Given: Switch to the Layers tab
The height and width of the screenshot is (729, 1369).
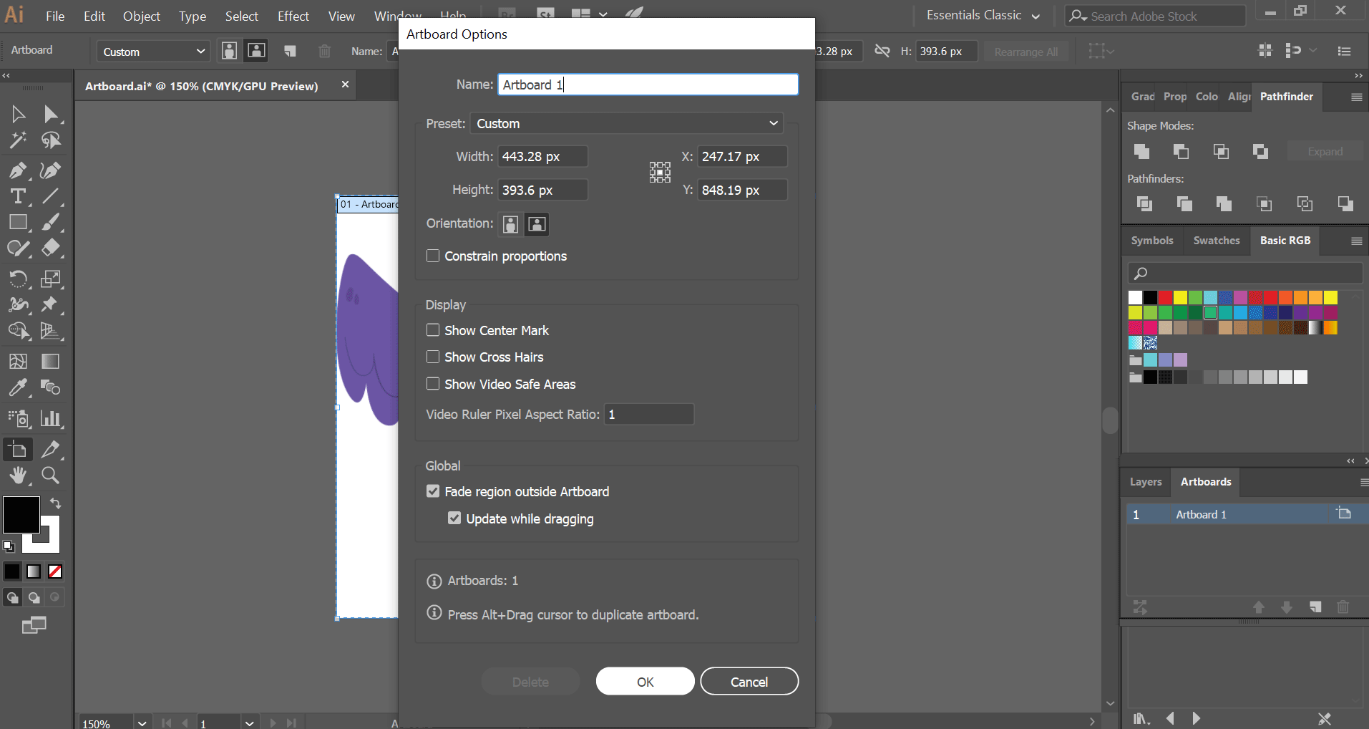Looking at the screenshot, I should click(x=1145, y=482).
